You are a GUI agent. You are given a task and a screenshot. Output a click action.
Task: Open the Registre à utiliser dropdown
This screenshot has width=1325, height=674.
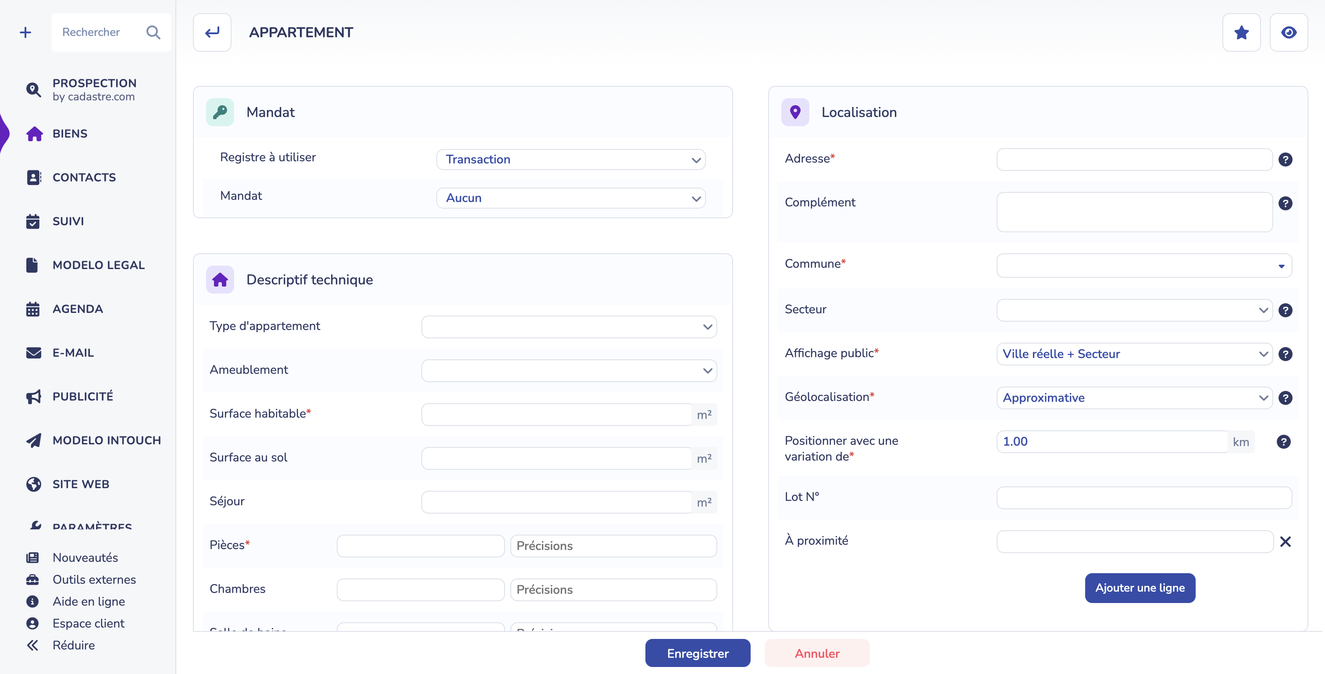pyautogui.click(x=570, y=160)
